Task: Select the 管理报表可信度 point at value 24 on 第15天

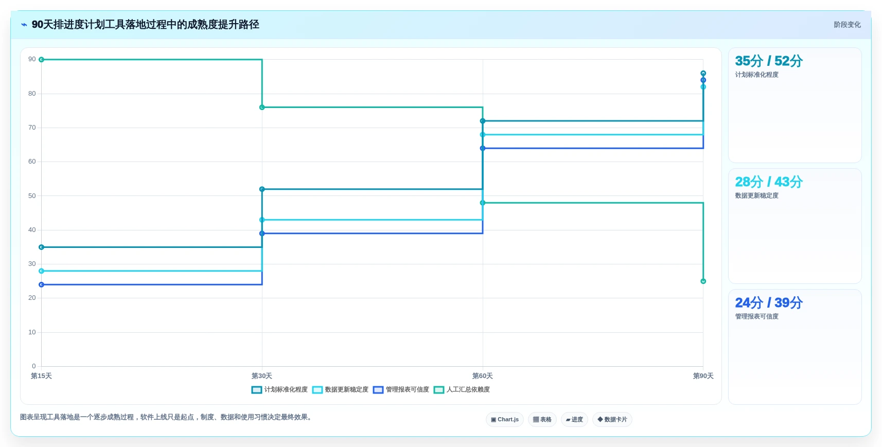Action: (42, 284)
